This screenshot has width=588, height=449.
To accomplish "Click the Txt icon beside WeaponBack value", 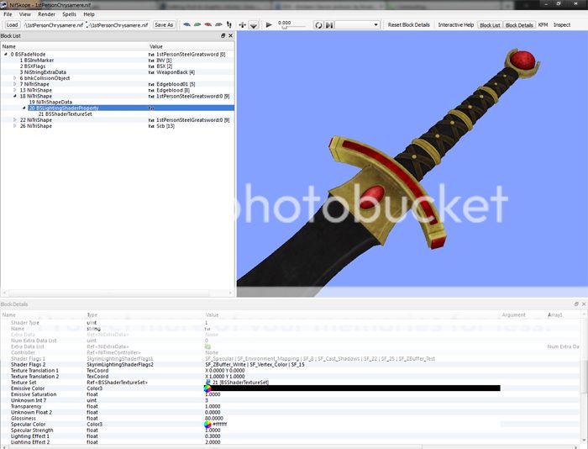I will point(151,72).
